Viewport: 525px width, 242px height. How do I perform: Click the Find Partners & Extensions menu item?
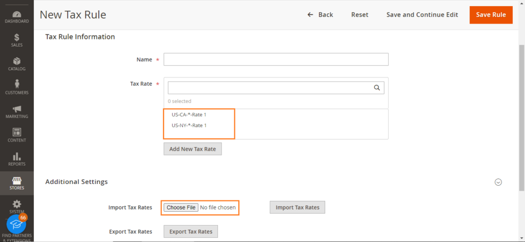[x=17, y=237]
